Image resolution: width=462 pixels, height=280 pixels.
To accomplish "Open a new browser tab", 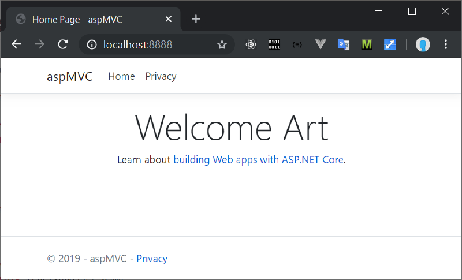I will [x=196, y=19].
